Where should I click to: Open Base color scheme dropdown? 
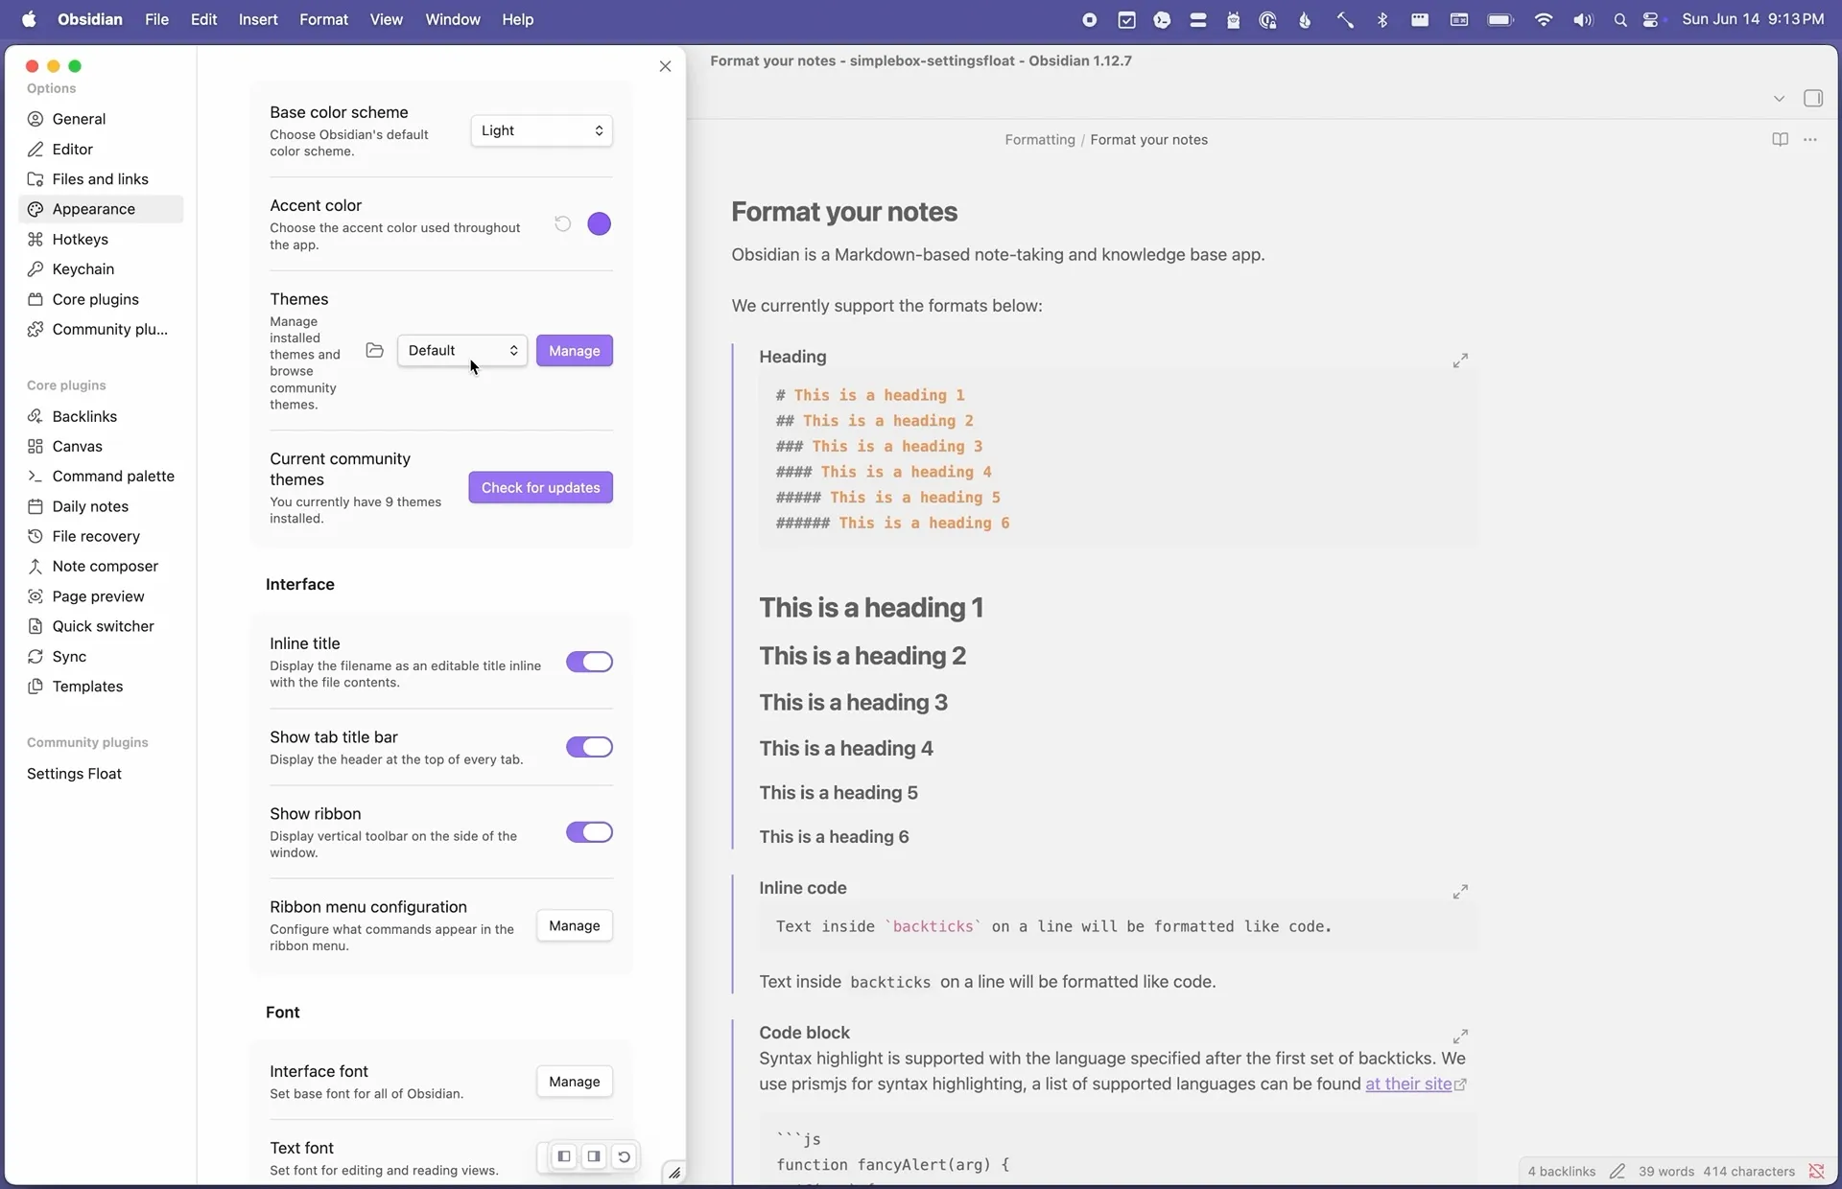coord(542,130)
